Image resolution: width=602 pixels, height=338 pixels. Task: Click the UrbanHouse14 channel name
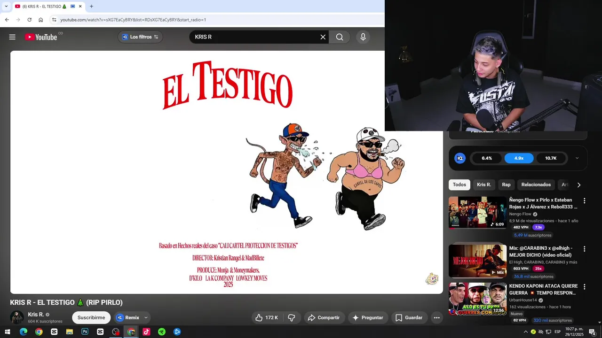(x=523, y=300)
